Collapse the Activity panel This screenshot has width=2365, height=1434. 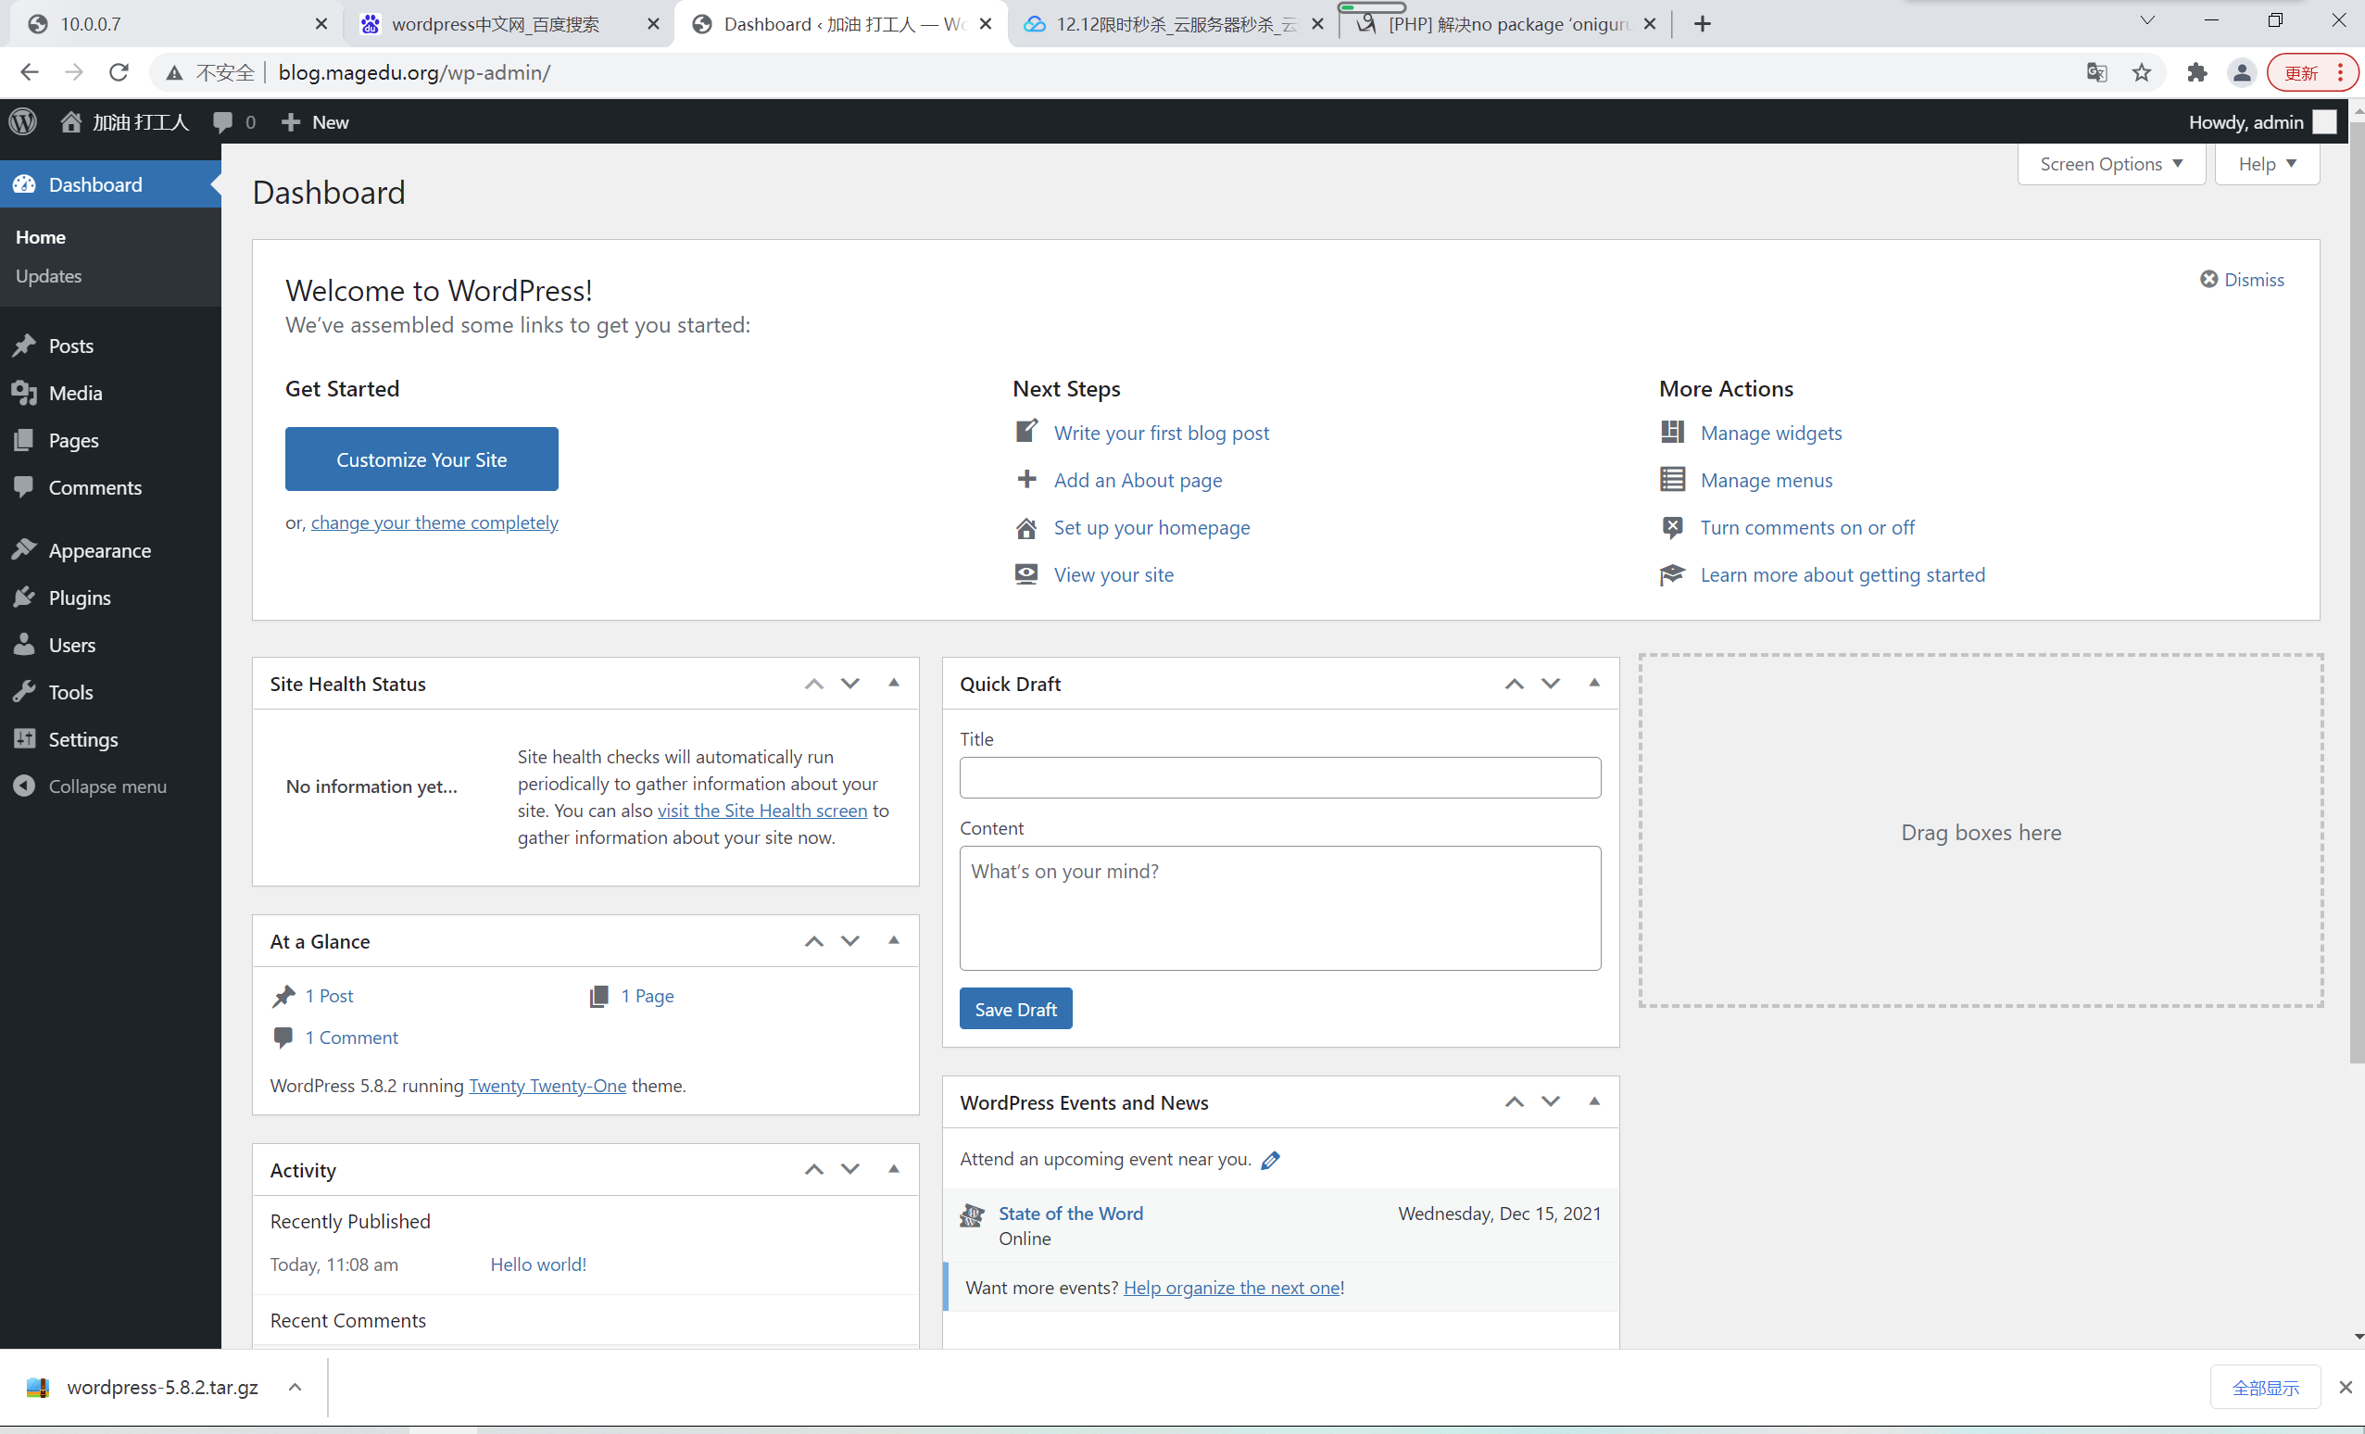pyautogui.click(x=894, y=1169)
